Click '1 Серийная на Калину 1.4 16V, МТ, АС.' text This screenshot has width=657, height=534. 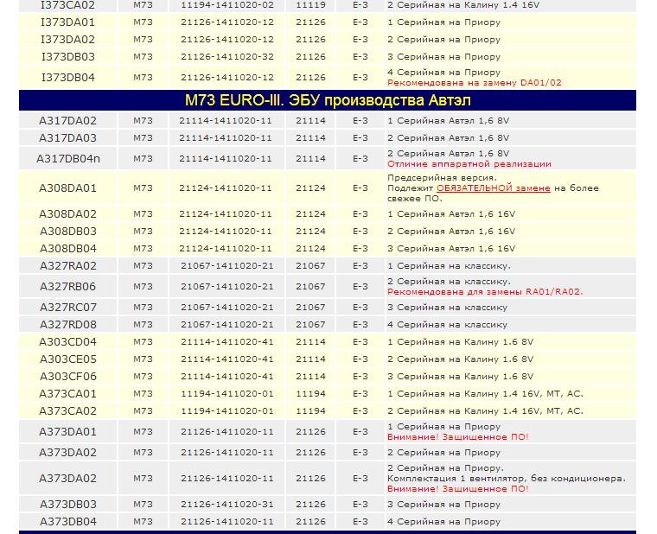point(485,394)
